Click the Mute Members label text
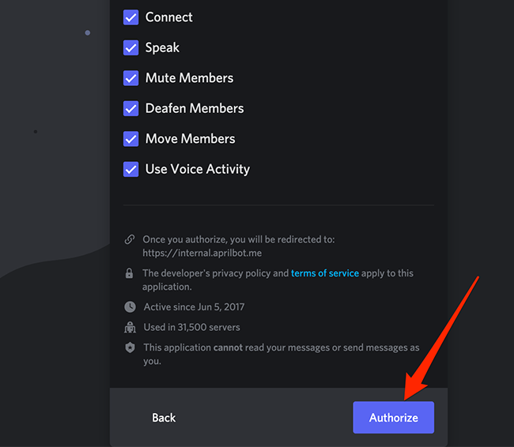Viewport: 514px width, 447px height. pyautogui.click(x=189, y=78)
